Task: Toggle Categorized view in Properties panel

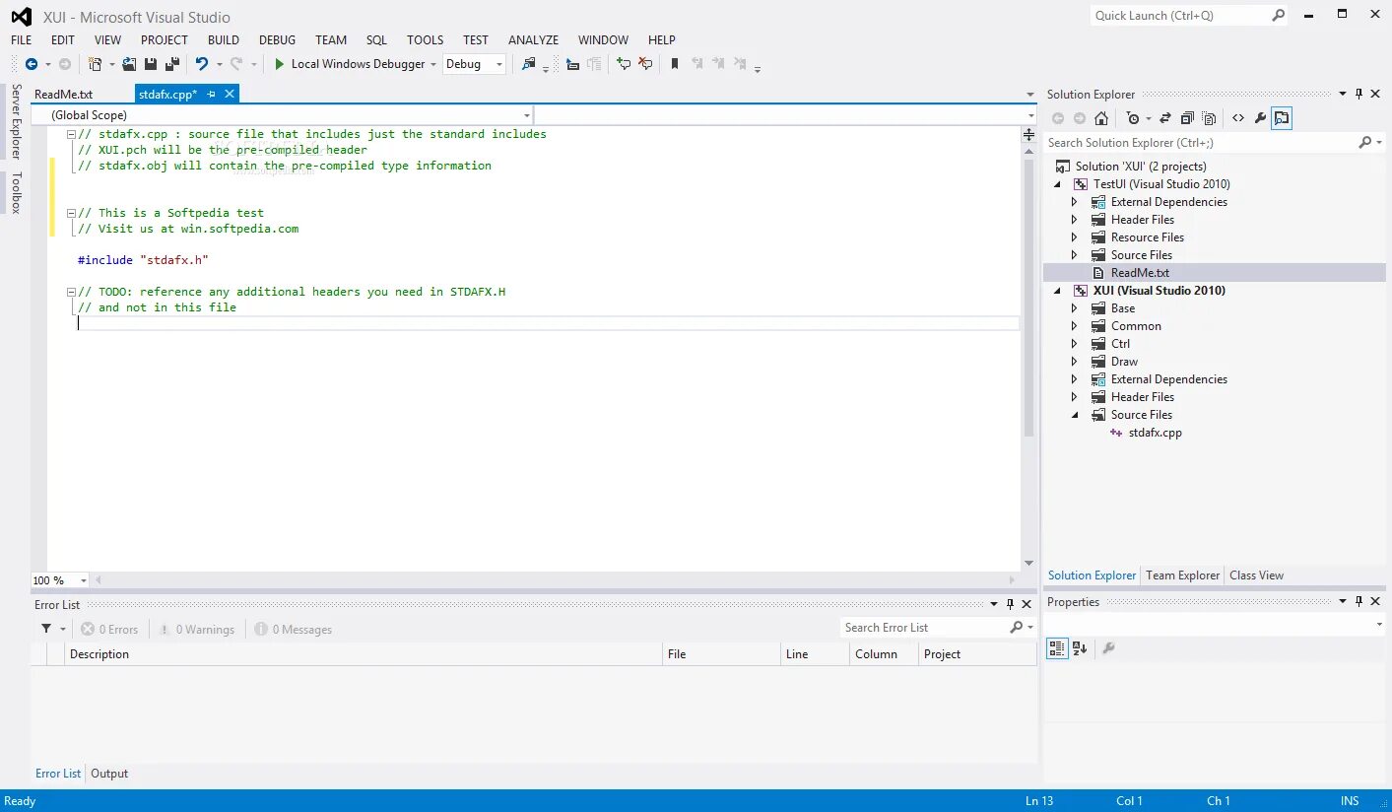Action: (1056, 648)
